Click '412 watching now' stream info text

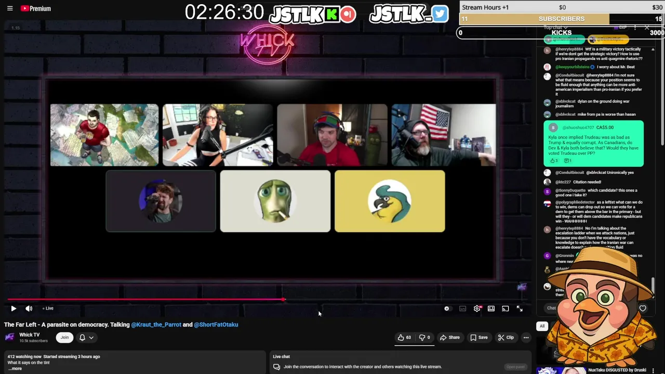[x=24, y=357]
